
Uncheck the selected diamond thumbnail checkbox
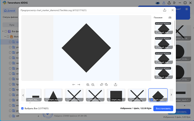[152, 100]
